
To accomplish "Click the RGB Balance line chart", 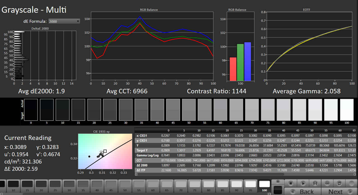I will click(152, 46).
